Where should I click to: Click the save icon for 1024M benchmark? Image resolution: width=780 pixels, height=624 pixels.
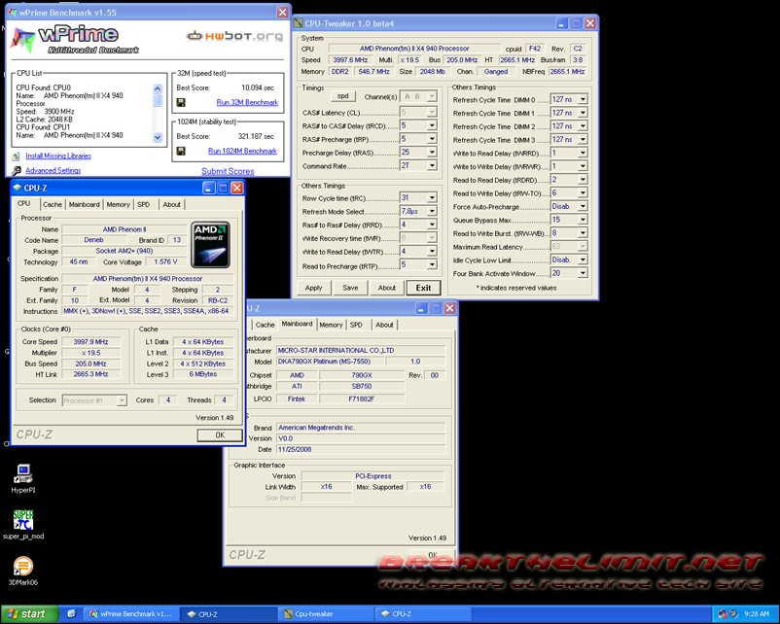point(181,151)
